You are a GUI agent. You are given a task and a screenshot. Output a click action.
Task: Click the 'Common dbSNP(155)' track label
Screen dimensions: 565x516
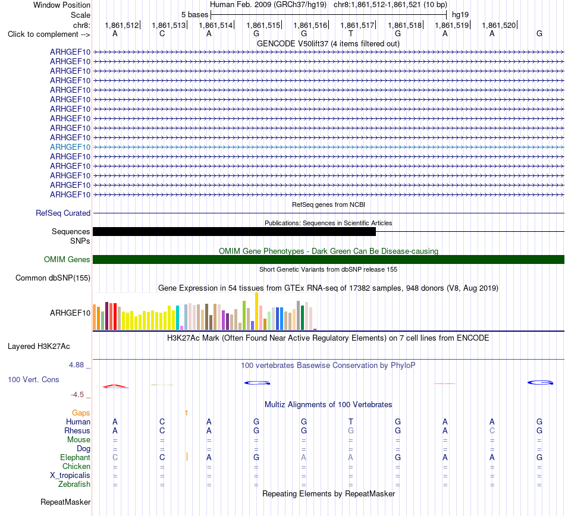(x=52, y=278)
